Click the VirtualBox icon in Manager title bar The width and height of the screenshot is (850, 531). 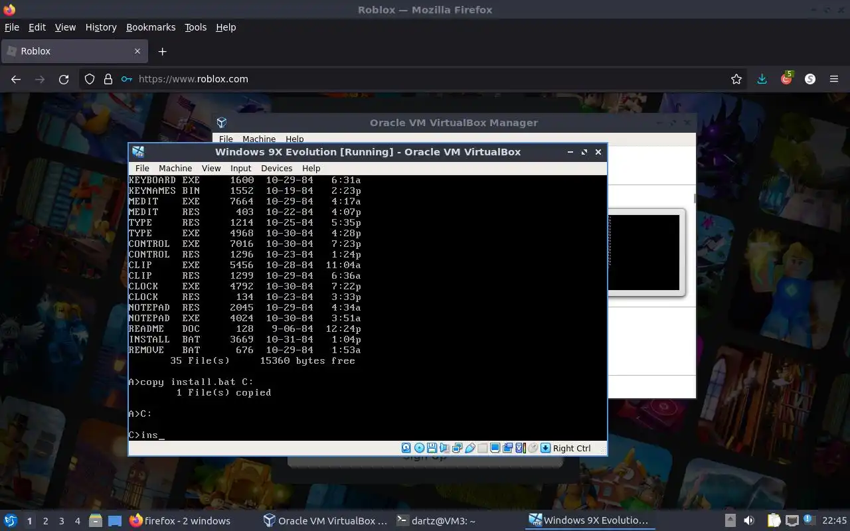[x=222, y=123]
